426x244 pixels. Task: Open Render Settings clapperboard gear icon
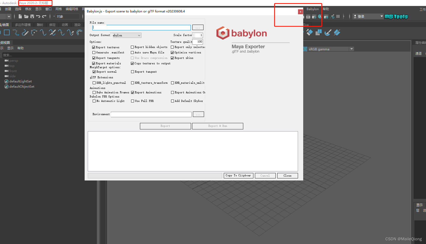tap(314, 16)
